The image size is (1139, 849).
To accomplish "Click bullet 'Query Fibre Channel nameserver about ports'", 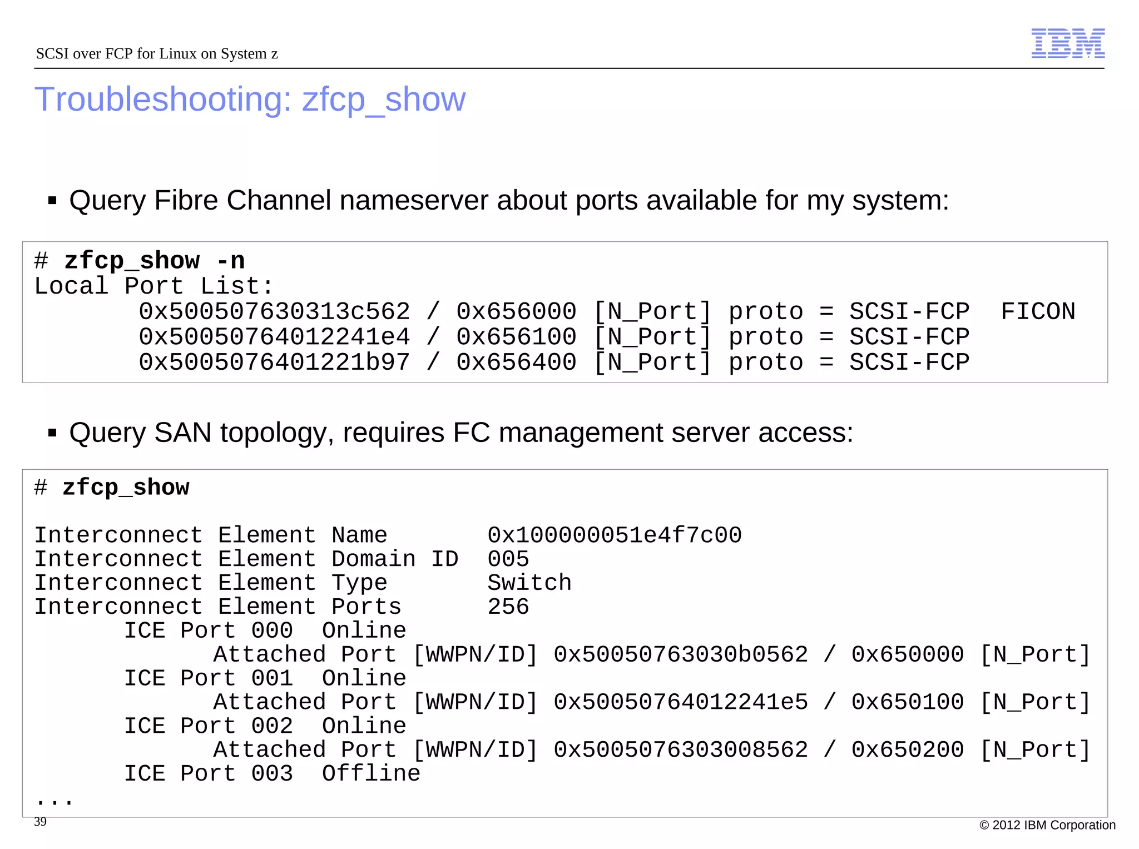I will pyautogui.click(x=509, y=200).
